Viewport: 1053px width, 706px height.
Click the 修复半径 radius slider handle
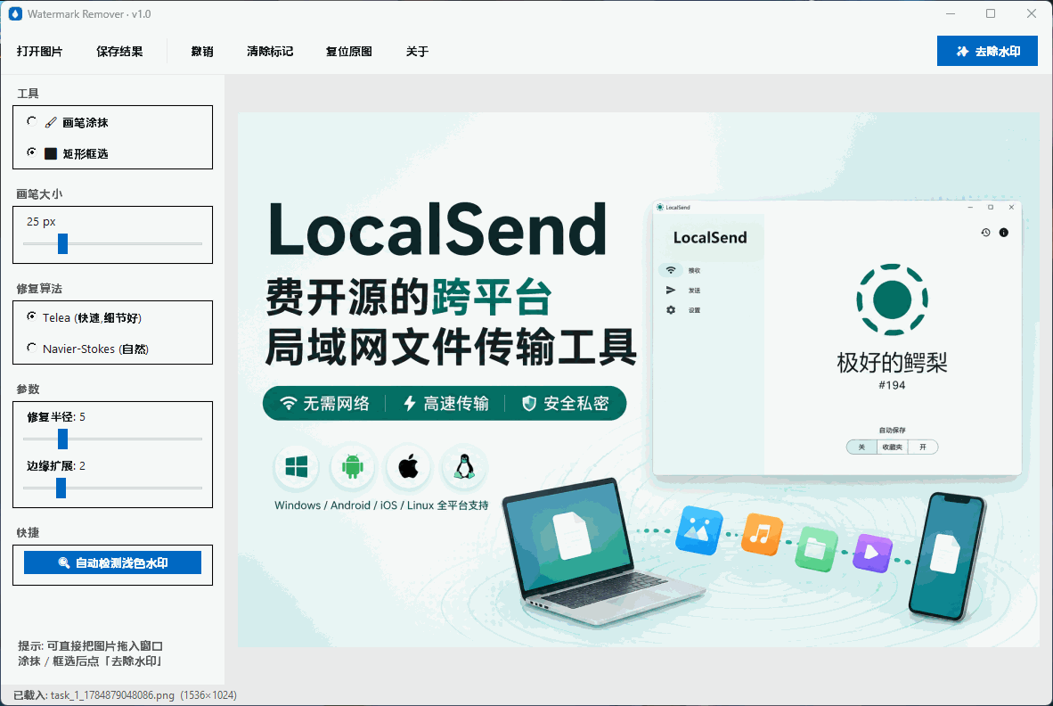click(62, 439)
